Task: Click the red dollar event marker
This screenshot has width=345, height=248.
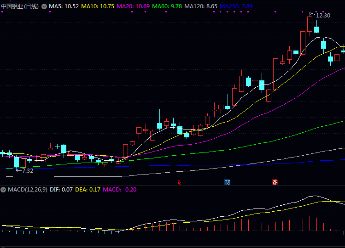Action: point(179,182)
